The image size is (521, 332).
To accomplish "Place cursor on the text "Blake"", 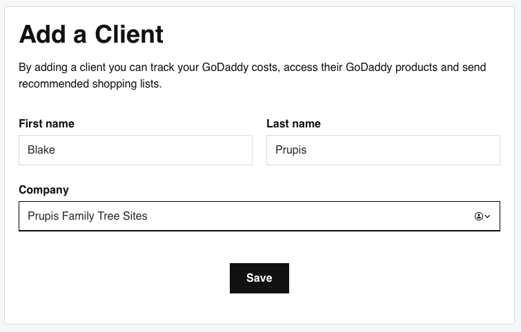I will (41, 150).
